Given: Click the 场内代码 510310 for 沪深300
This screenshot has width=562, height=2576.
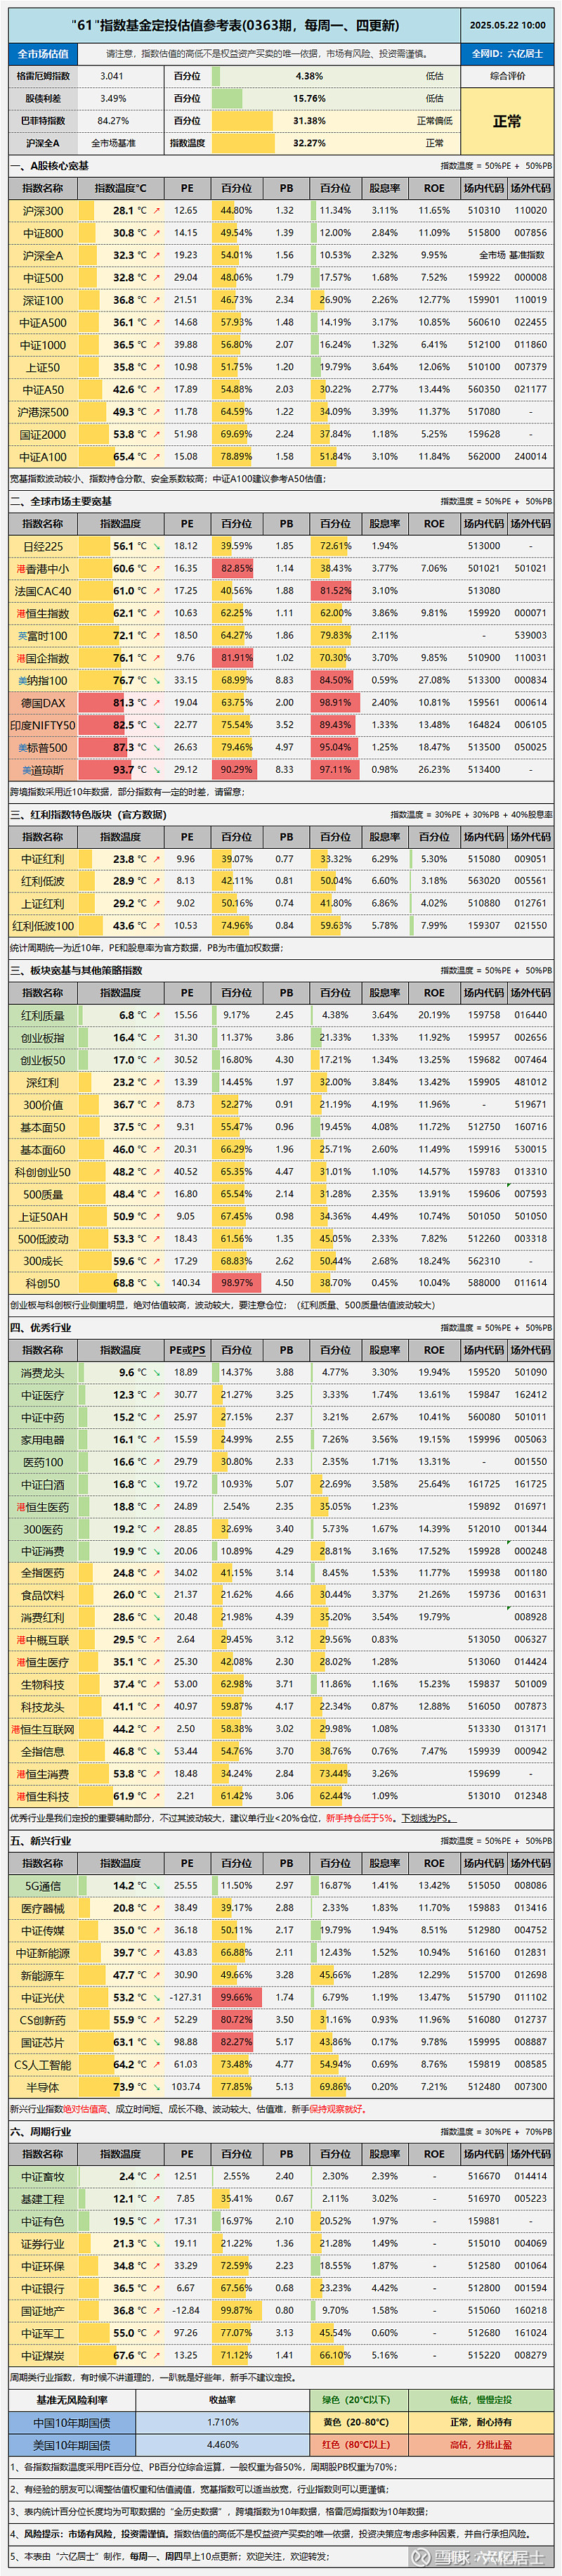Looking at the screenshot, I should point(484,211).
